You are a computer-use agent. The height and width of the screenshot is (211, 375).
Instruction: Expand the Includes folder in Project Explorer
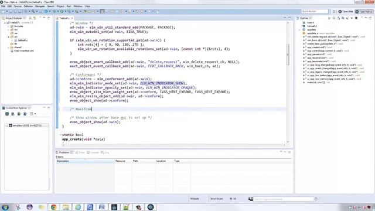(x=9, y=26)
